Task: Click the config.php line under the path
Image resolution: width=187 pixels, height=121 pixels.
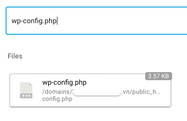Action: tap(57, 99)
